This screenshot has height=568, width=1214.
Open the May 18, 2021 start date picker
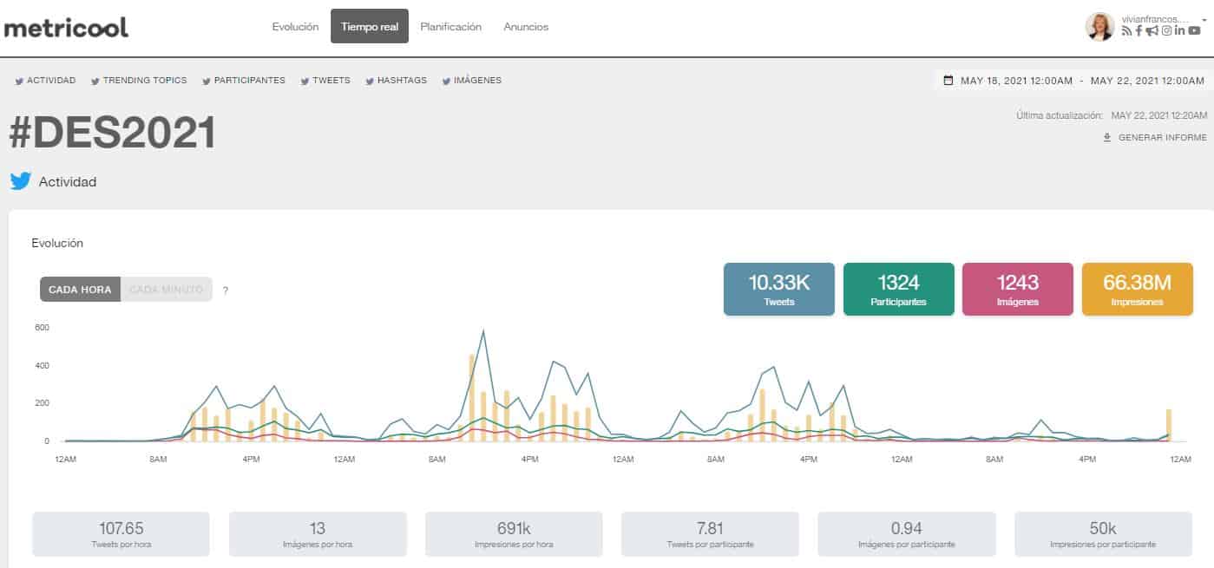pyautogui.click(x=1017, y=81)
